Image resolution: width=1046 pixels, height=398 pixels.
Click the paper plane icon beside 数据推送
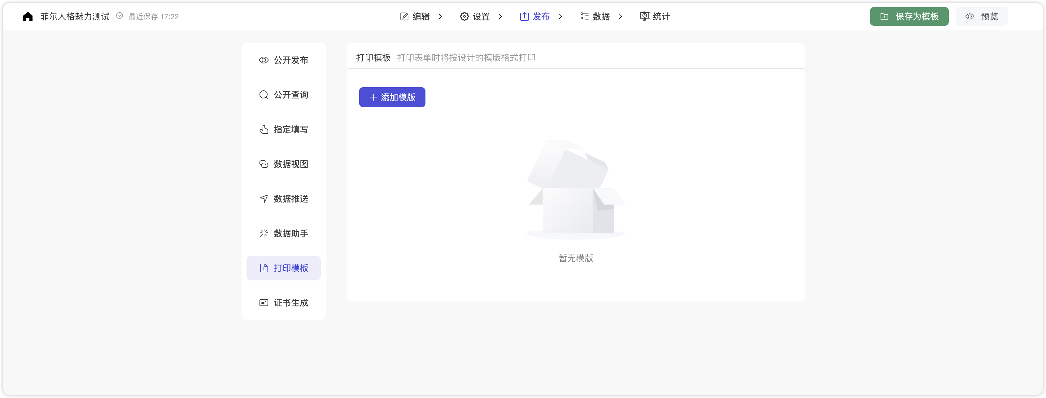point(264,198)
